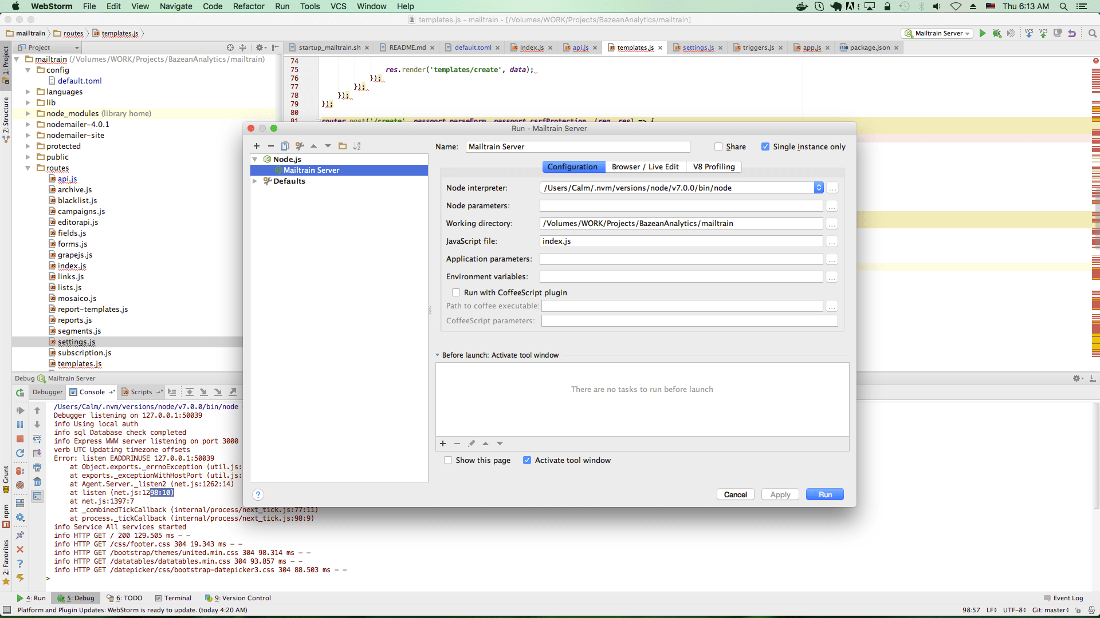Click the VCS update (blue arrow) icon
This screenshot has height=618, width=1100.
[x=1029, y=33]
